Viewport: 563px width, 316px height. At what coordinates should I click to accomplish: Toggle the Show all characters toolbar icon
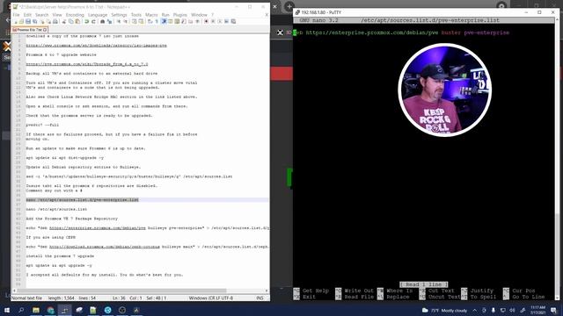click(x=157, y=21)
